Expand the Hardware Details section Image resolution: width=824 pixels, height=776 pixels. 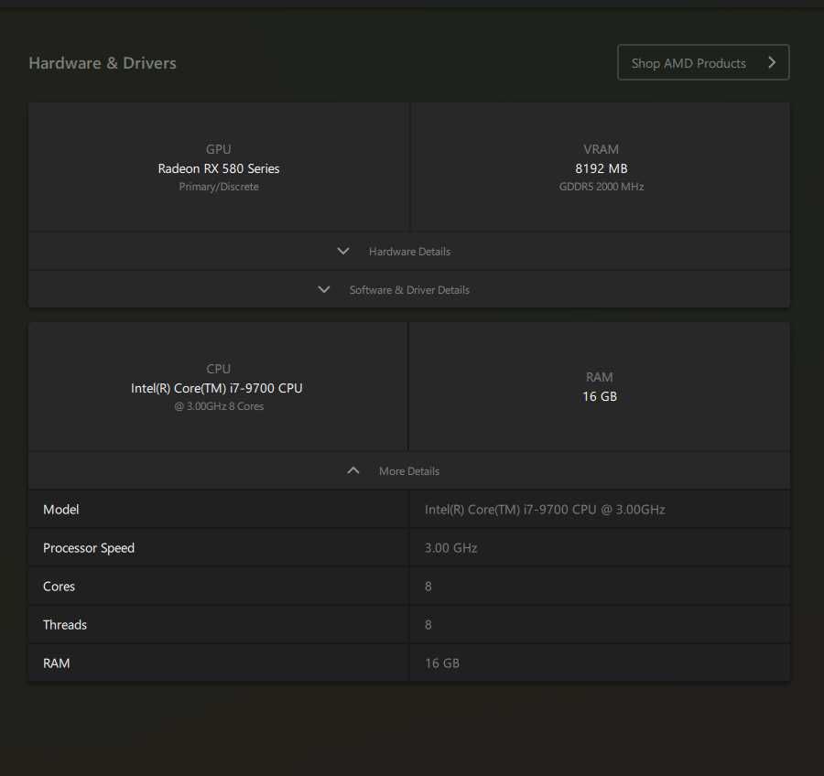tap(409, 251)
